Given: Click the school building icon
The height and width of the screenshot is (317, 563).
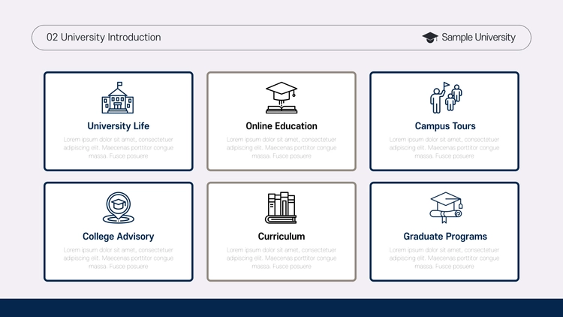Looking at the screenshot, I should coord(118,98).
